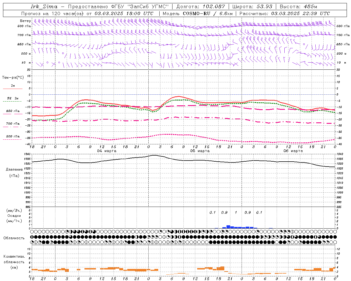Select the 04 марта date label
Screen dimensions: 351x281
click(x=107, y=151)
